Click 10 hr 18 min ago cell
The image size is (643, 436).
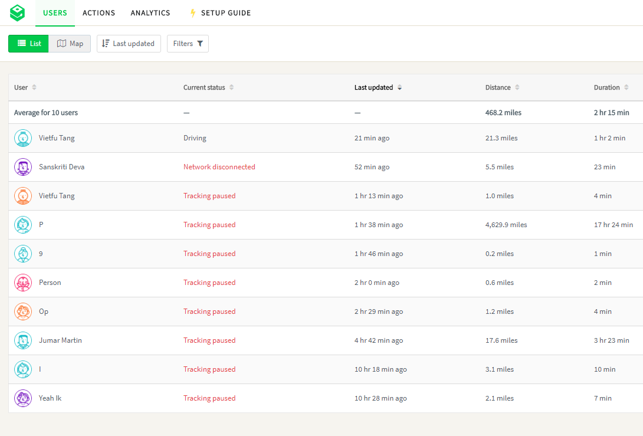point(380,369)
